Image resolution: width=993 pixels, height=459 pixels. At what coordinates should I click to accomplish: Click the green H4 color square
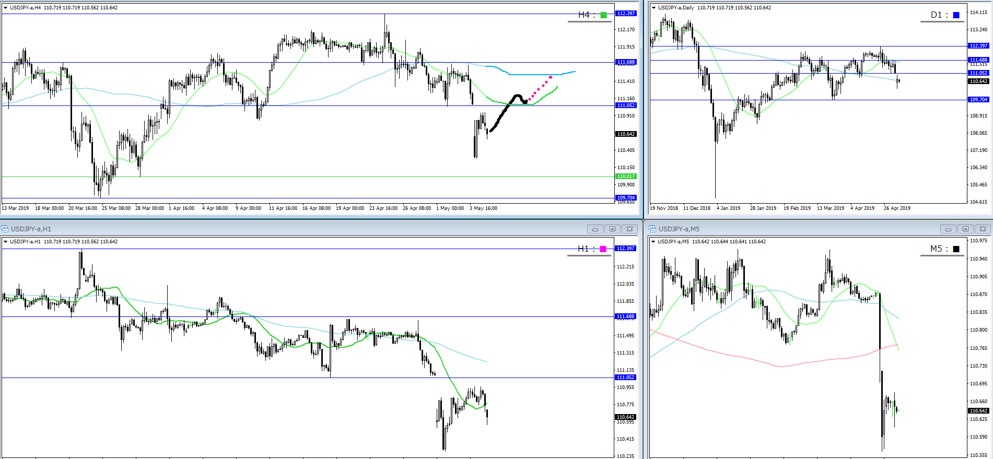click(604, 15)
